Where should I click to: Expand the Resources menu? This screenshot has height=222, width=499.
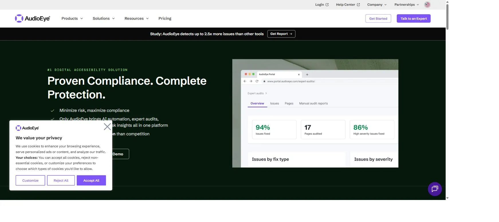pos(137,19)
